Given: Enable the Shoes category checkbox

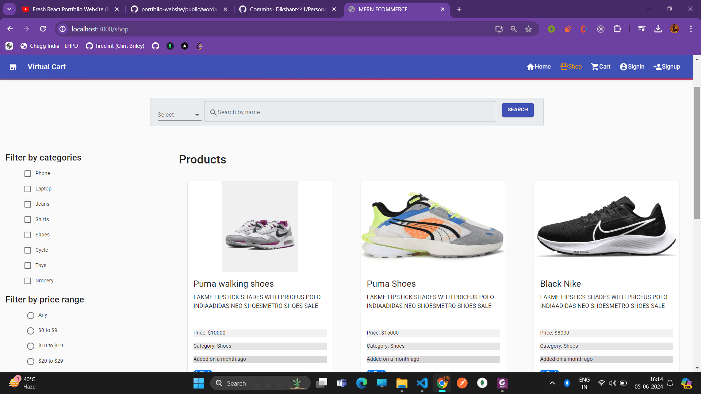Looking at the screenshot, I should tap(28, 235).
